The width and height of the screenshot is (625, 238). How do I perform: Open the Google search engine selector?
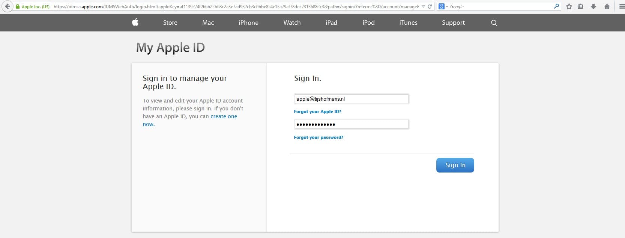[x=443, y=6]
